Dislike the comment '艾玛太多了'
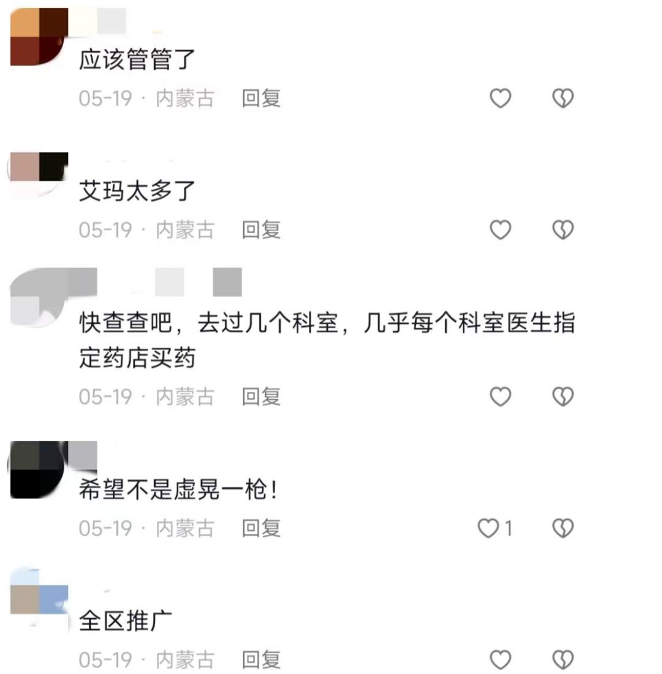 pos(563,230)
